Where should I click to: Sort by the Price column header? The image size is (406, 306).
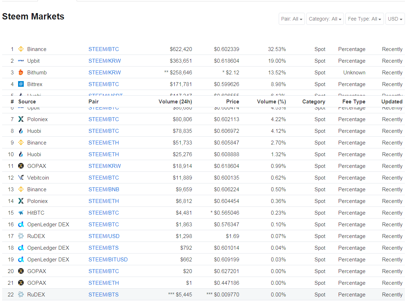(x=233, y=101)
